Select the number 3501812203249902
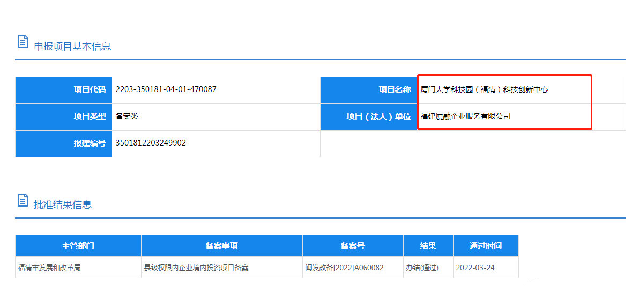The width and height of the screenshot is (639, 305). coord(151,143)
